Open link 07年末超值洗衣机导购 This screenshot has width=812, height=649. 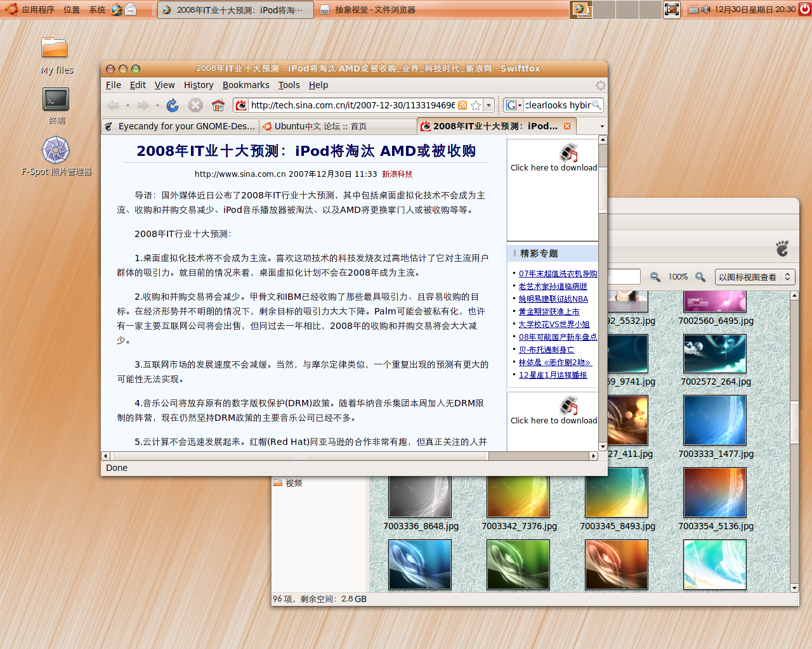[558, 274]
